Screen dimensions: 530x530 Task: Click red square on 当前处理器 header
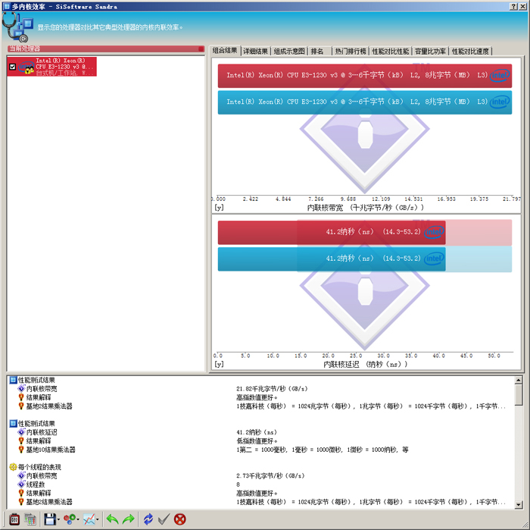(x=201, y=49)
